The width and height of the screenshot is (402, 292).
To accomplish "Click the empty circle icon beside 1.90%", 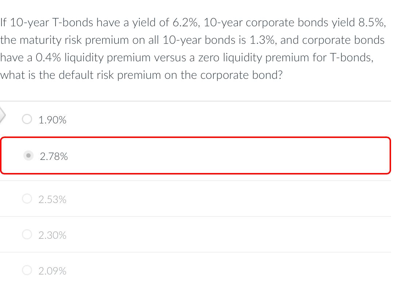I will [x=27, y=119].
